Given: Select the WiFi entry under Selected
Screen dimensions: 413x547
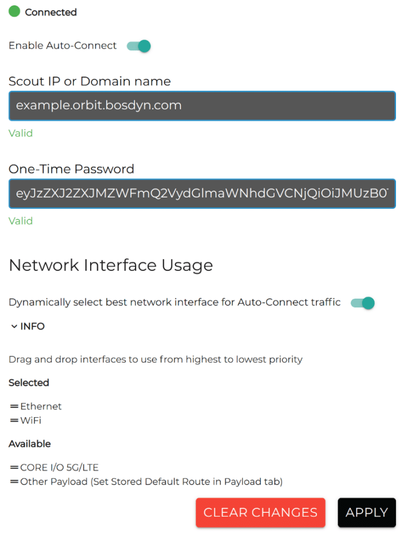Looking at the screenshot, I should tap(34, 420).
